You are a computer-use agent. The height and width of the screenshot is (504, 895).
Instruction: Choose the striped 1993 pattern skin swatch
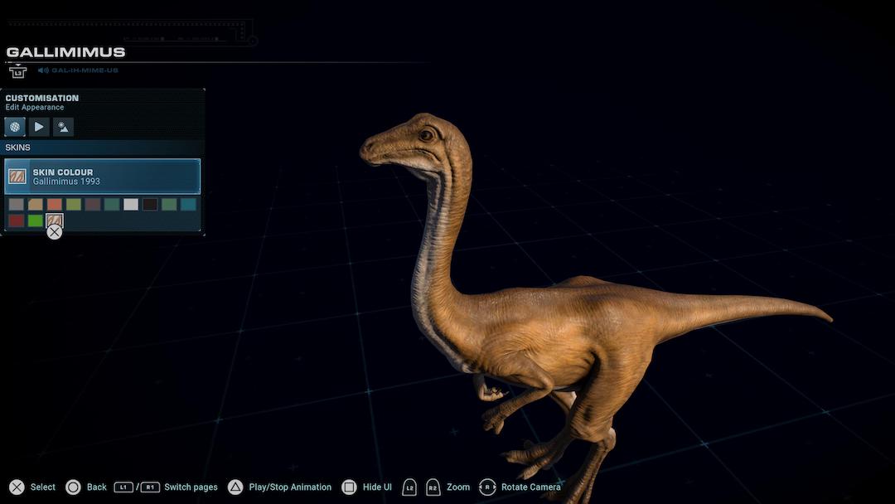(54, 220)
